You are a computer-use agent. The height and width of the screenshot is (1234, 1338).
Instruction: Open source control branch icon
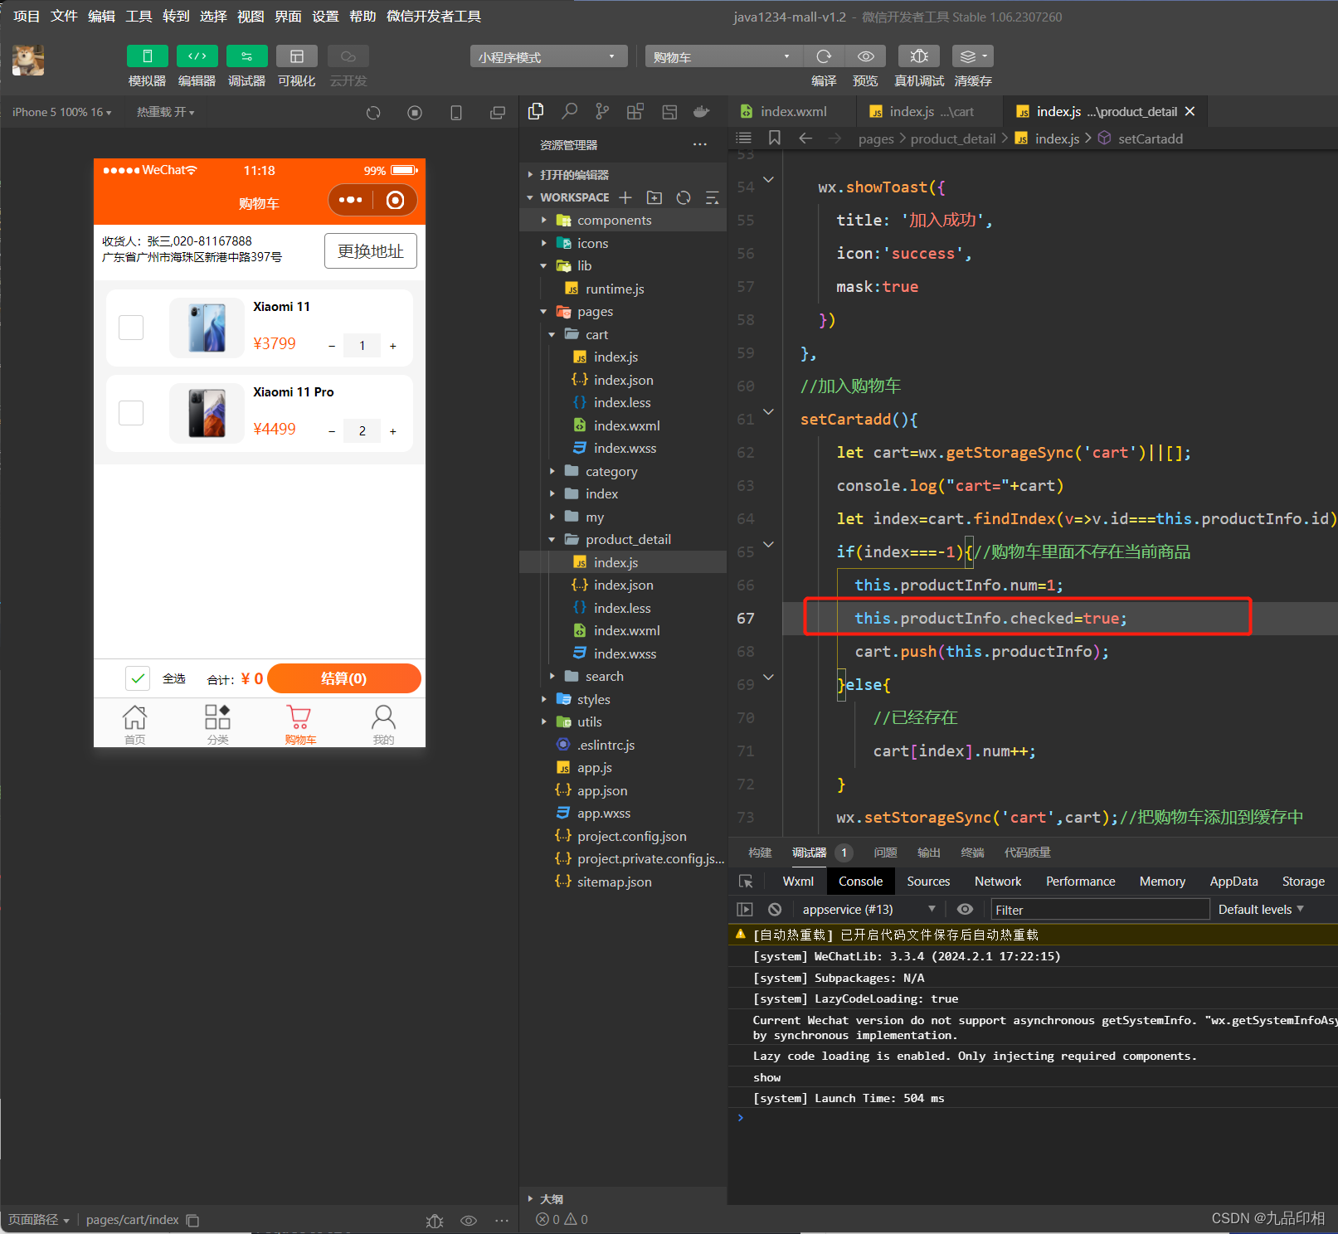pos(602,111)
